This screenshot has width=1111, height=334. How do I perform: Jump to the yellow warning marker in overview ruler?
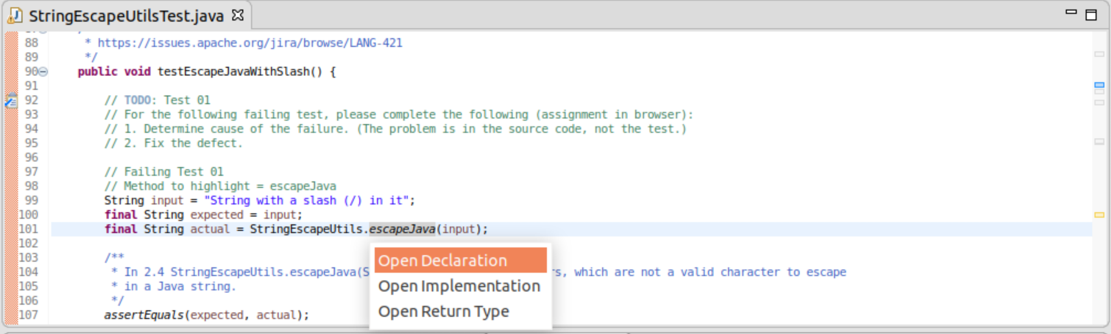click(1099, 215)
